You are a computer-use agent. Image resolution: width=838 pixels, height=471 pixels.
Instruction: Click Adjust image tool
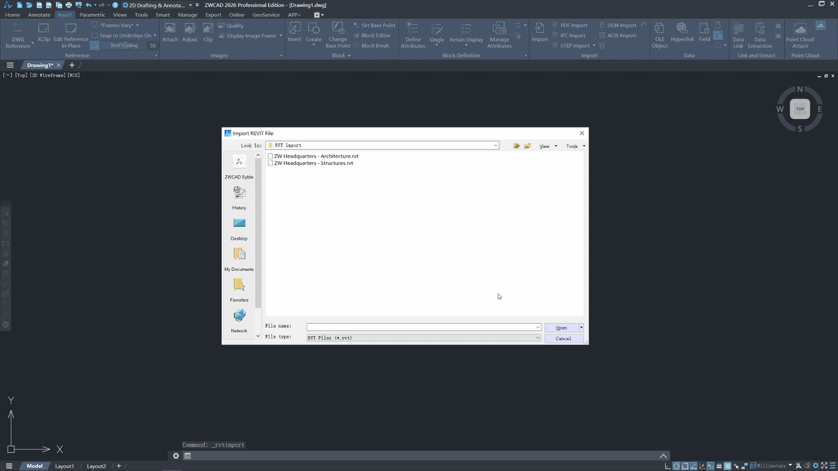click(190, 33)
